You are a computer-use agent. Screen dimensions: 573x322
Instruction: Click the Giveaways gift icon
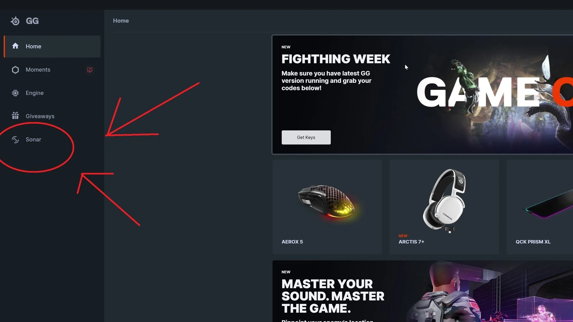(x=15, y=116)
